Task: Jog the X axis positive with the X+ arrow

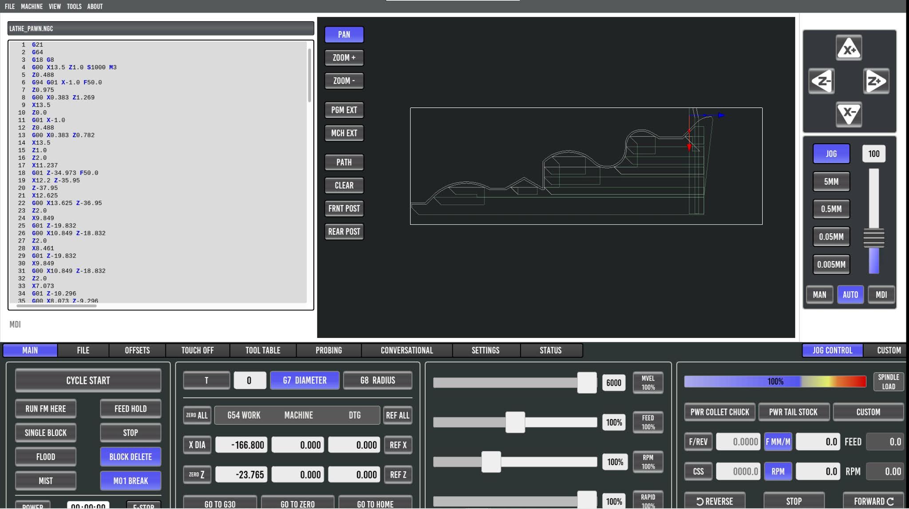Action: [849, 47]
